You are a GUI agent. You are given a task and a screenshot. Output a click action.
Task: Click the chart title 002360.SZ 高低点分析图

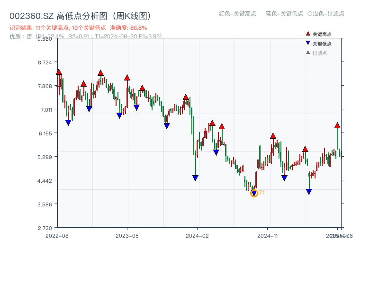click(x=81, y=16)
